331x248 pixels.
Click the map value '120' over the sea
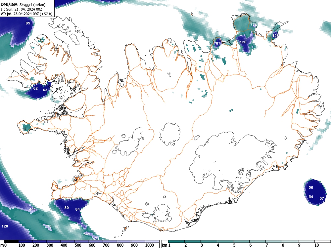[x=5, y=226]
